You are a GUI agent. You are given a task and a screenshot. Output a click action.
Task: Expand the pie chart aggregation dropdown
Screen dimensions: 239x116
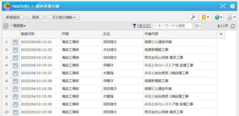point(218,17)
